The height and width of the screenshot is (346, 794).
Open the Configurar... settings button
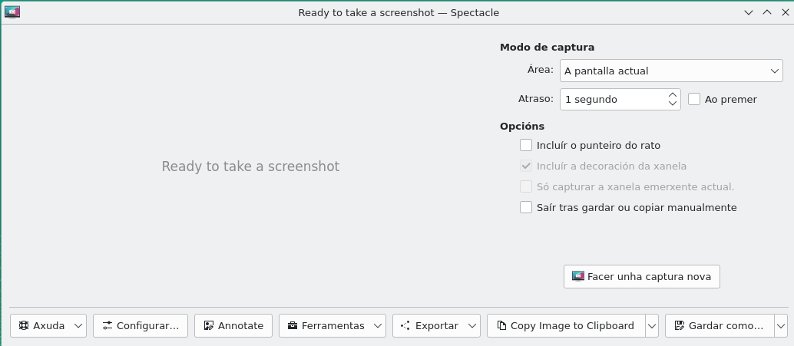pos(141,326)
